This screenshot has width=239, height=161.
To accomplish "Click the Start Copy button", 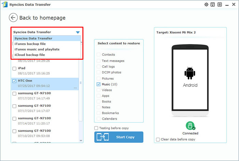I will [119, 137].
